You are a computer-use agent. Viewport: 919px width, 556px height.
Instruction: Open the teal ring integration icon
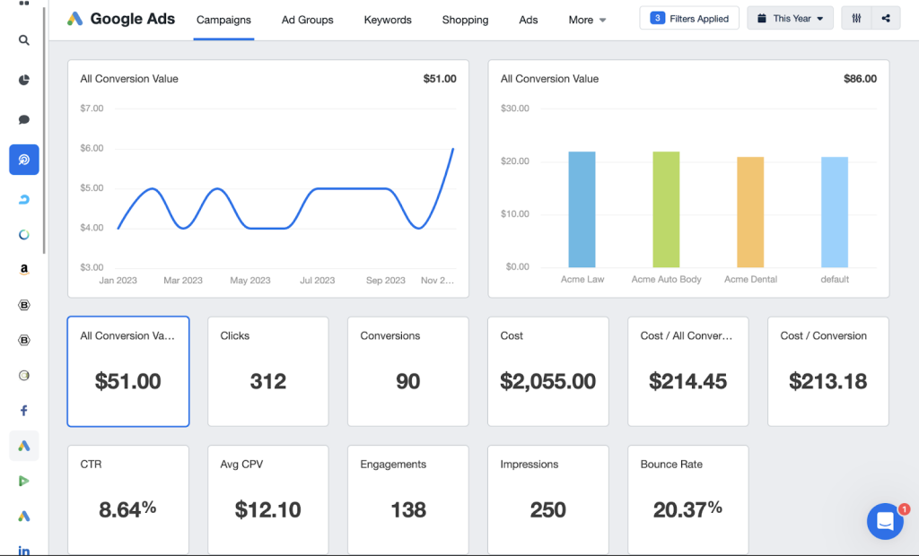click(24, 235)
